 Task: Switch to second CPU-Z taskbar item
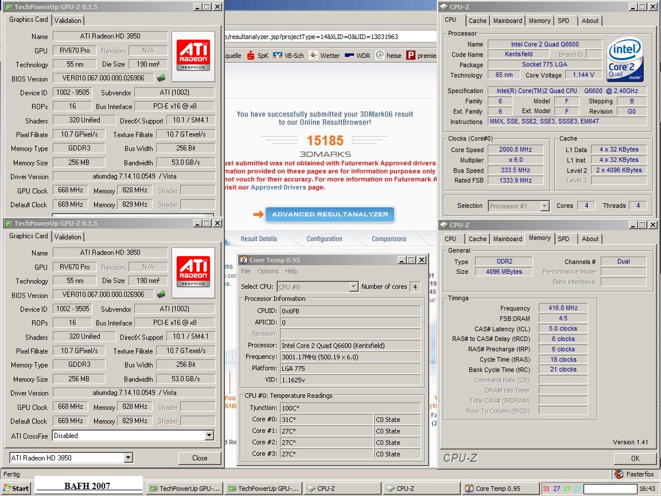click(421, 489)
